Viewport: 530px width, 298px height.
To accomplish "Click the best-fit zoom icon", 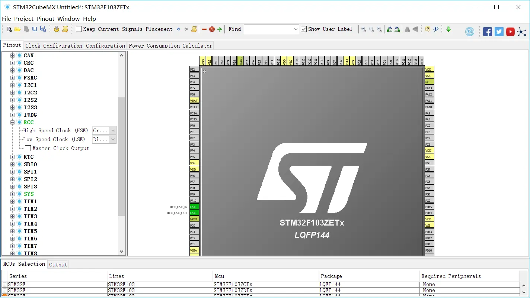I will (371, 29).
